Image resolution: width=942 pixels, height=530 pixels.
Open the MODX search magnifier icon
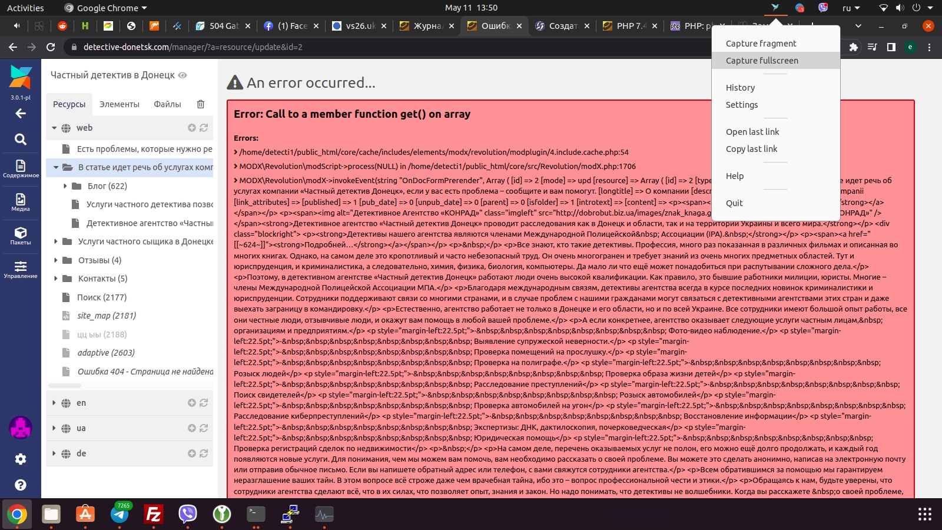click(21, 140)
